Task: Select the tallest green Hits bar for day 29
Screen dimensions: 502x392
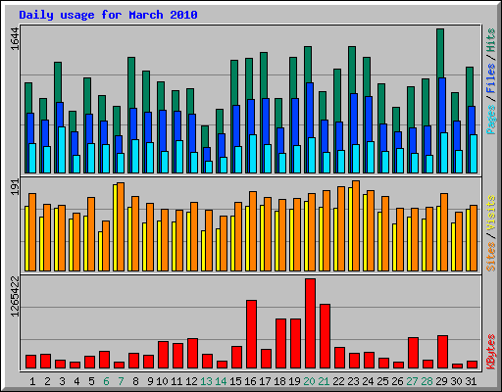Action: [440, 53]
